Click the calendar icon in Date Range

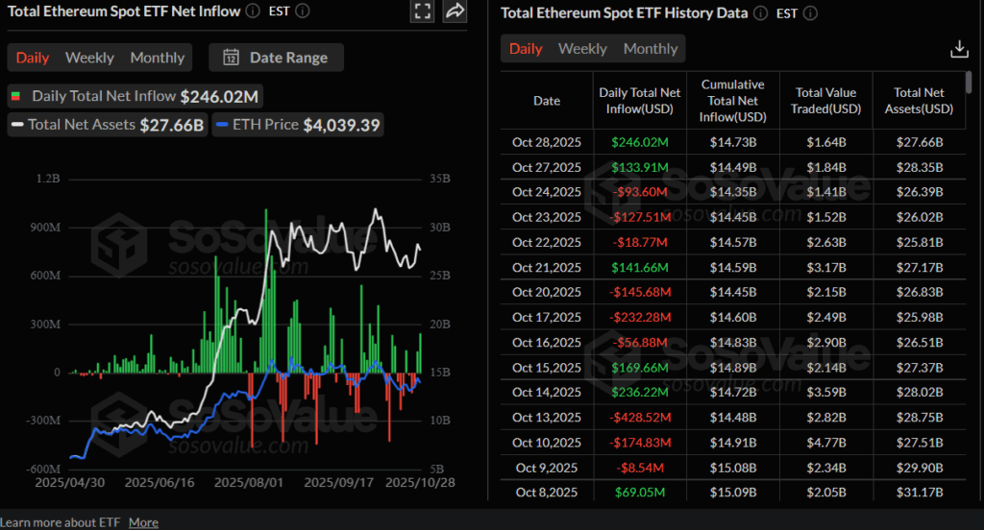pyautogui.click(x=231, y=58)
